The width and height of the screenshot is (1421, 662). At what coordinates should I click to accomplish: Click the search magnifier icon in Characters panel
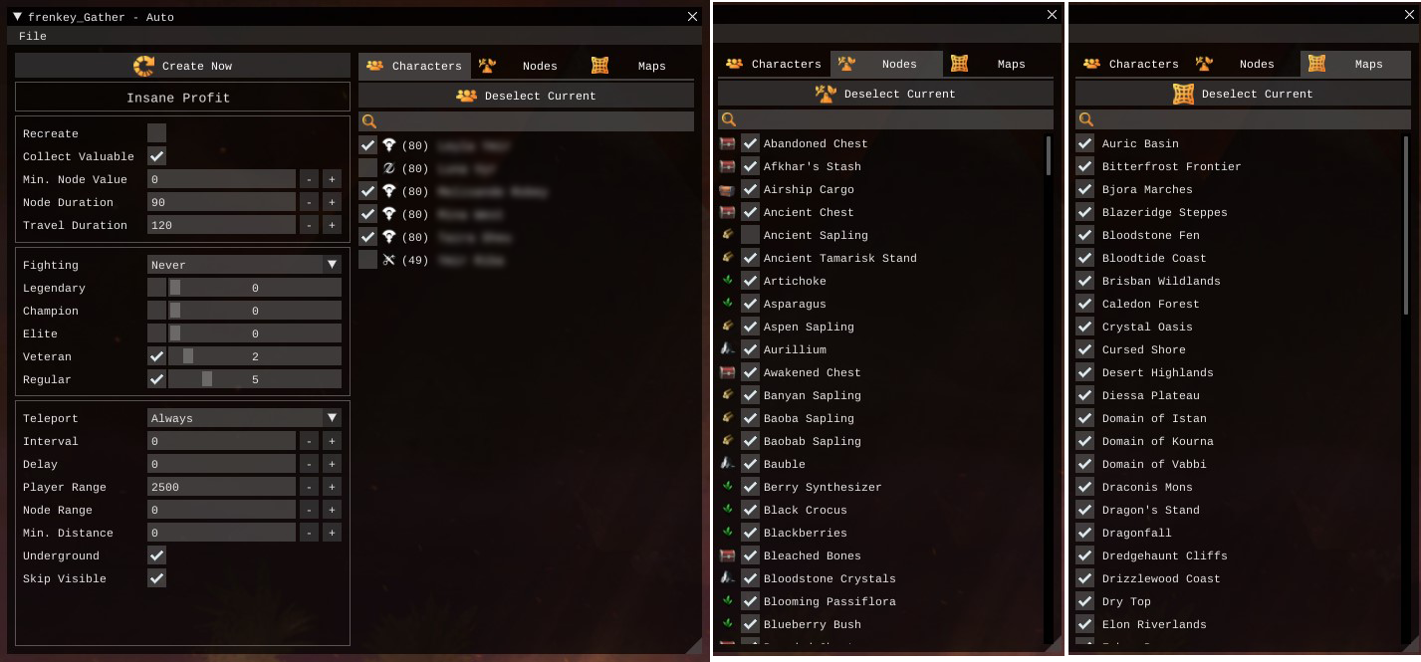368,121
